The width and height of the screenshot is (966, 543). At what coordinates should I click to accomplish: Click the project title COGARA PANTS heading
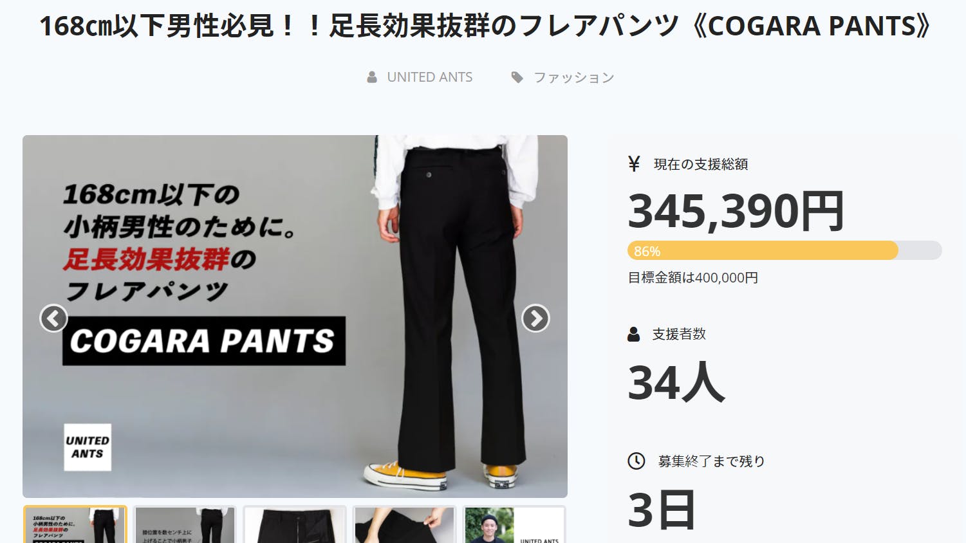[485, 26]
